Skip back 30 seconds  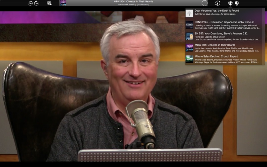pos(30,3)
